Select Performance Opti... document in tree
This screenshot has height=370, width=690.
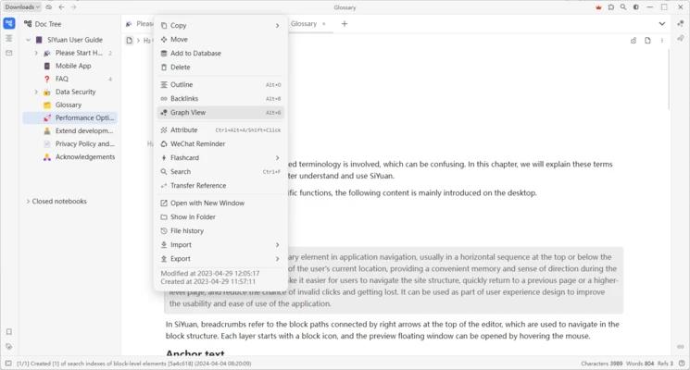[70, 117]
